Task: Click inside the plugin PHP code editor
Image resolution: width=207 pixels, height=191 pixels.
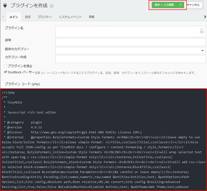Action: [x=103, y=140]
